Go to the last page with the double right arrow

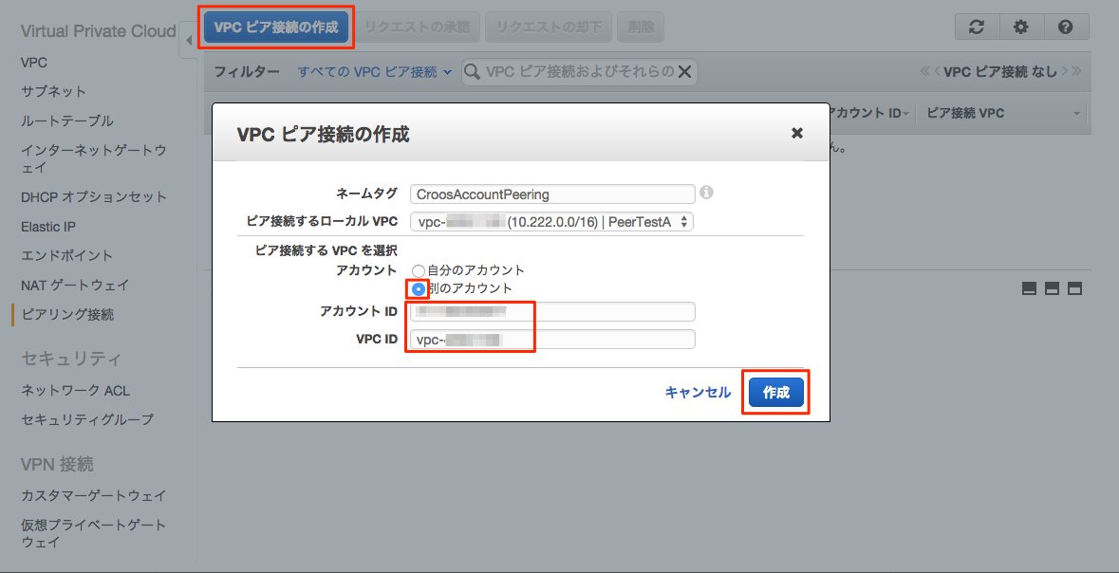click(1076, 71)
